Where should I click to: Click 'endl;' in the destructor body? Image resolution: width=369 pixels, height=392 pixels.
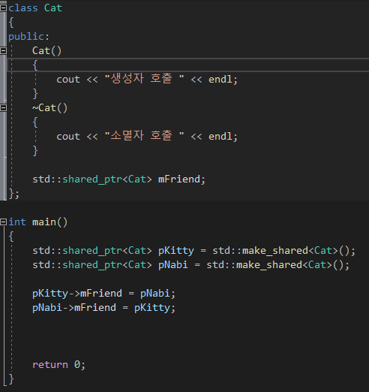(223, 137)
